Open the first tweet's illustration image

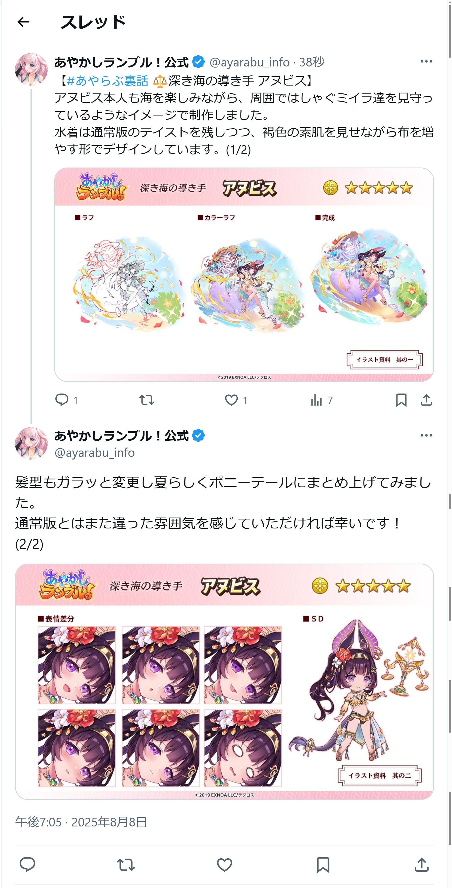pyautogui.click(x=244, y=275)
